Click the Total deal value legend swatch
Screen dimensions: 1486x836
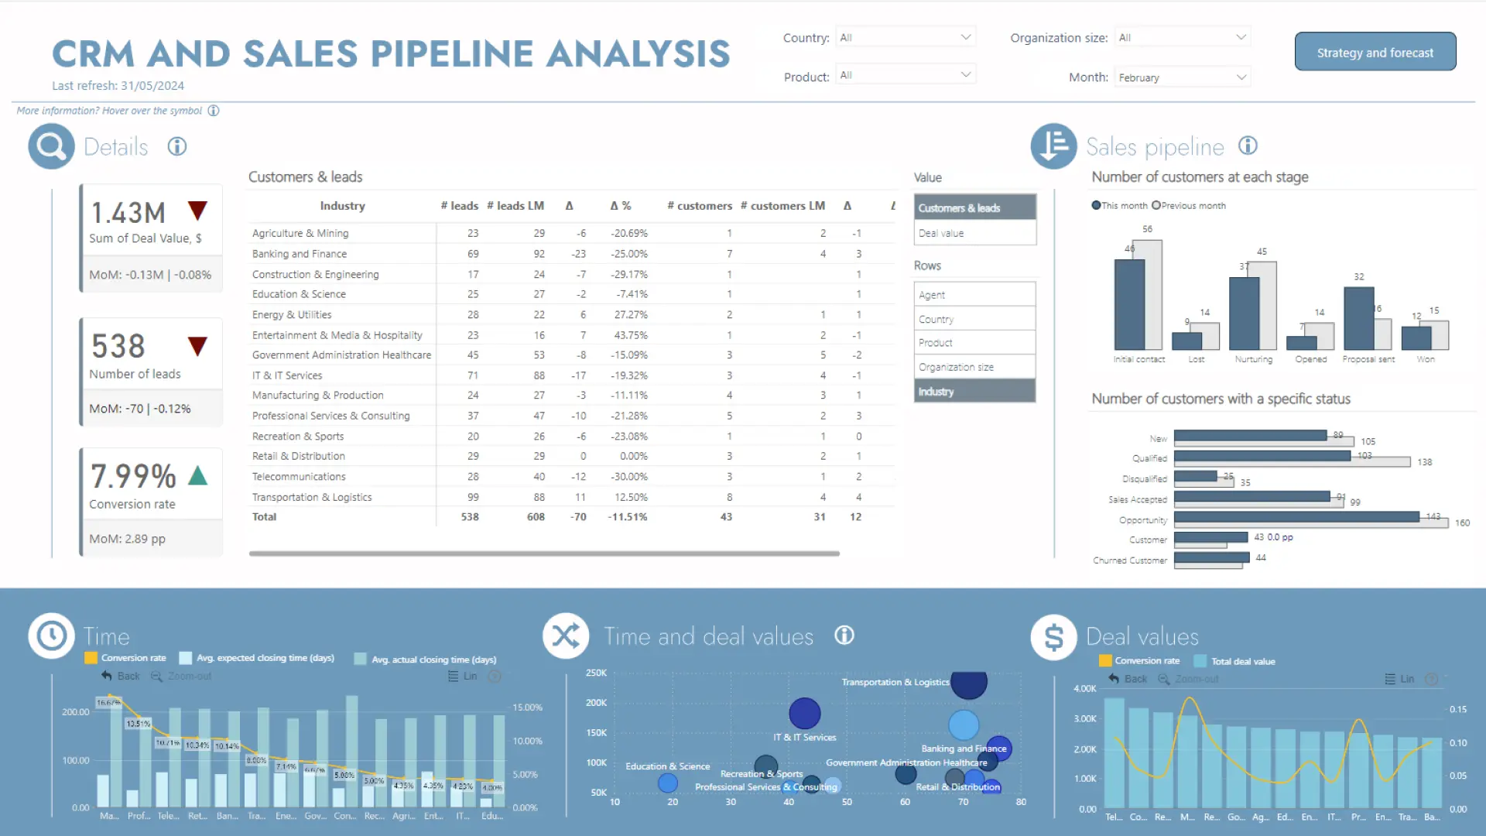[x=1200, y=661]
